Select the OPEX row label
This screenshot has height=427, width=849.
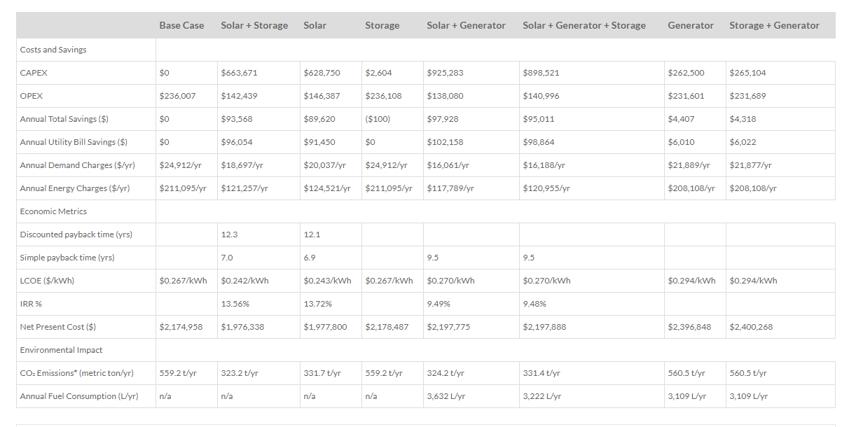pyautogui.click(x=32, y=95)
